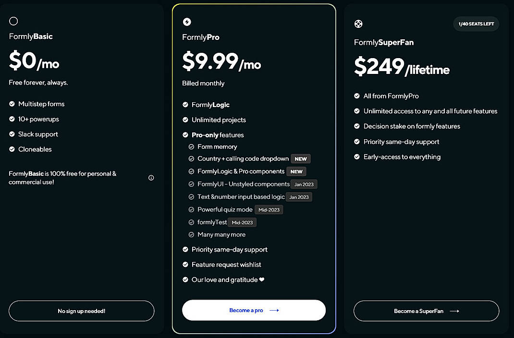Click the '1/40 SEATS LEFT' badge
The image size is (514, 338).
pos(476,24)
